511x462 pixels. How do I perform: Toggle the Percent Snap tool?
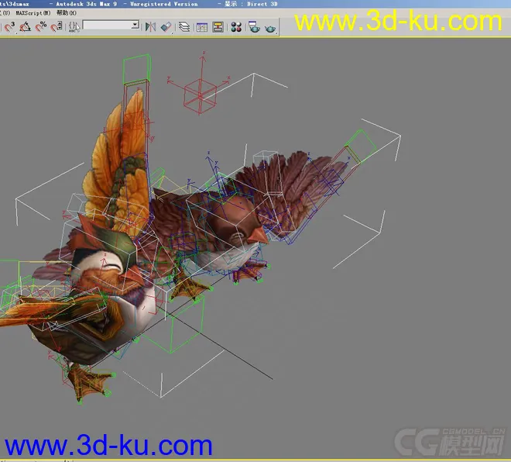pyautogui.click(x=41, y=26)
